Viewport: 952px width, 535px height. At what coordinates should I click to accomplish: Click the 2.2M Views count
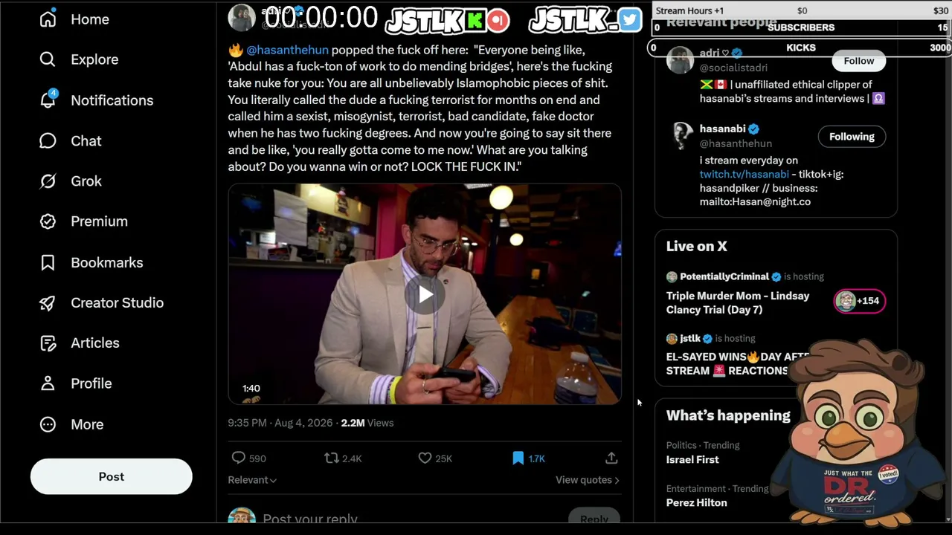tap(367, 423)
